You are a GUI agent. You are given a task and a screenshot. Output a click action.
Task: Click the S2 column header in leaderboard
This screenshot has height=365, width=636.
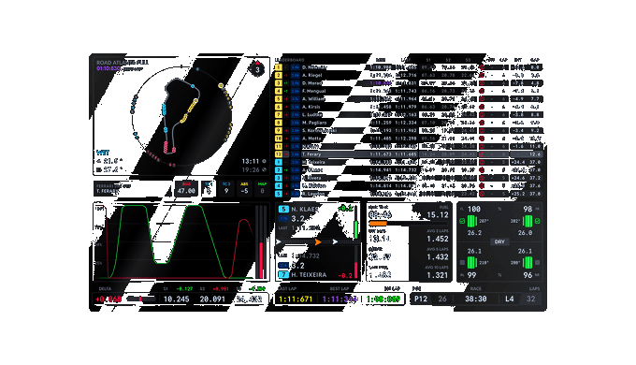coord(448,60)
